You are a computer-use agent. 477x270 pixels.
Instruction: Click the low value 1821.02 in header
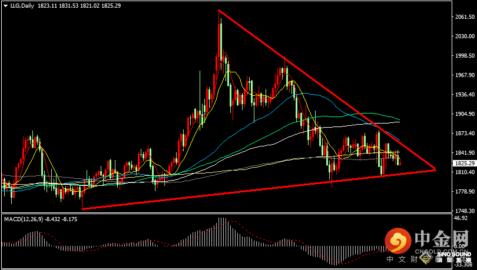[x=90, y=5]
